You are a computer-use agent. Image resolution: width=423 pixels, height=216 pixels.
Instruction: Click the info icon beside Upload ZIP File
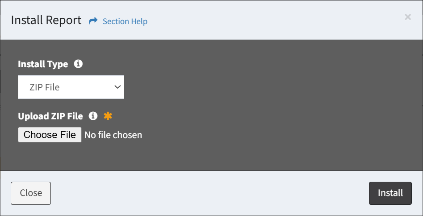click(x=93, y=116)
